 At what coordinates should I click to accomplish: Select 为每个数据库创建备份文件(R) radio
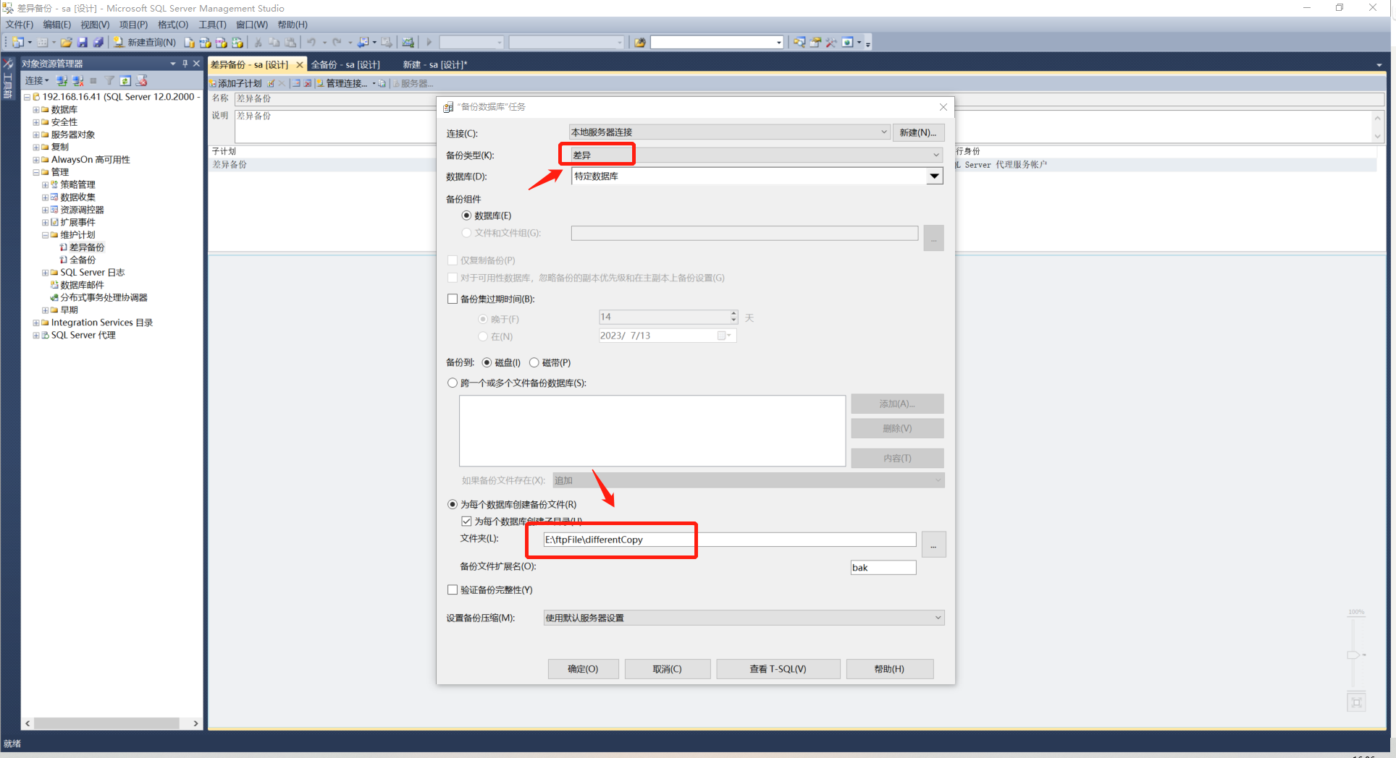(x=453, y=504)
